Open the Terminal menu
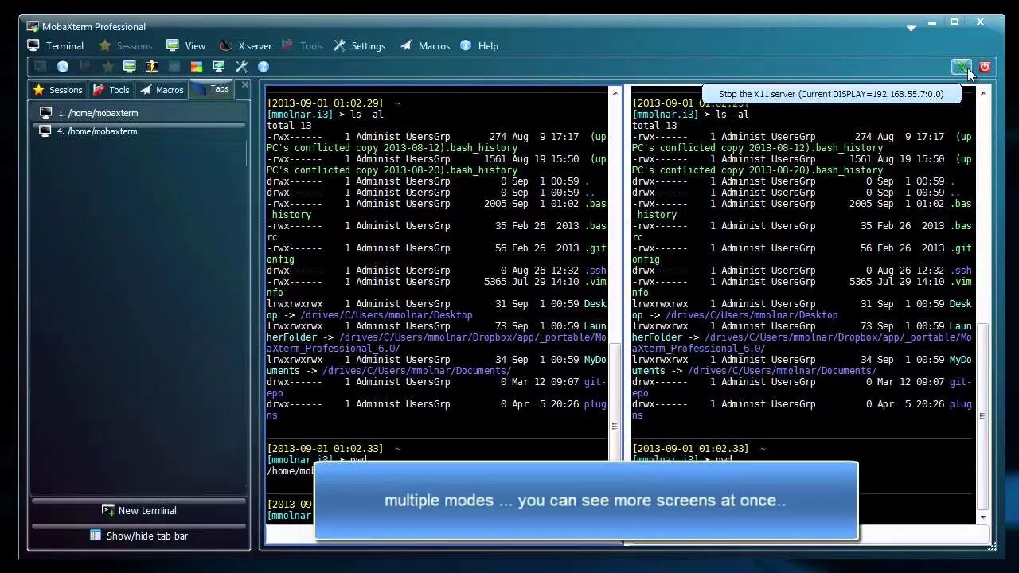This screenshot has width=1019, height=573. tap(56, 45)
